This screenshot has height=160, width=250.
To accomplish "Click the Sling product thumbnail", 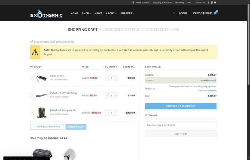I will (41, 95).
